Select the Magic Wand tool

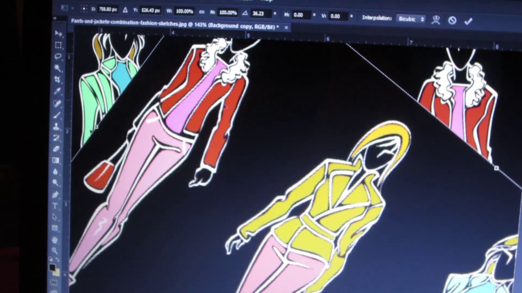pyautogui.click(x=58, y=68)
